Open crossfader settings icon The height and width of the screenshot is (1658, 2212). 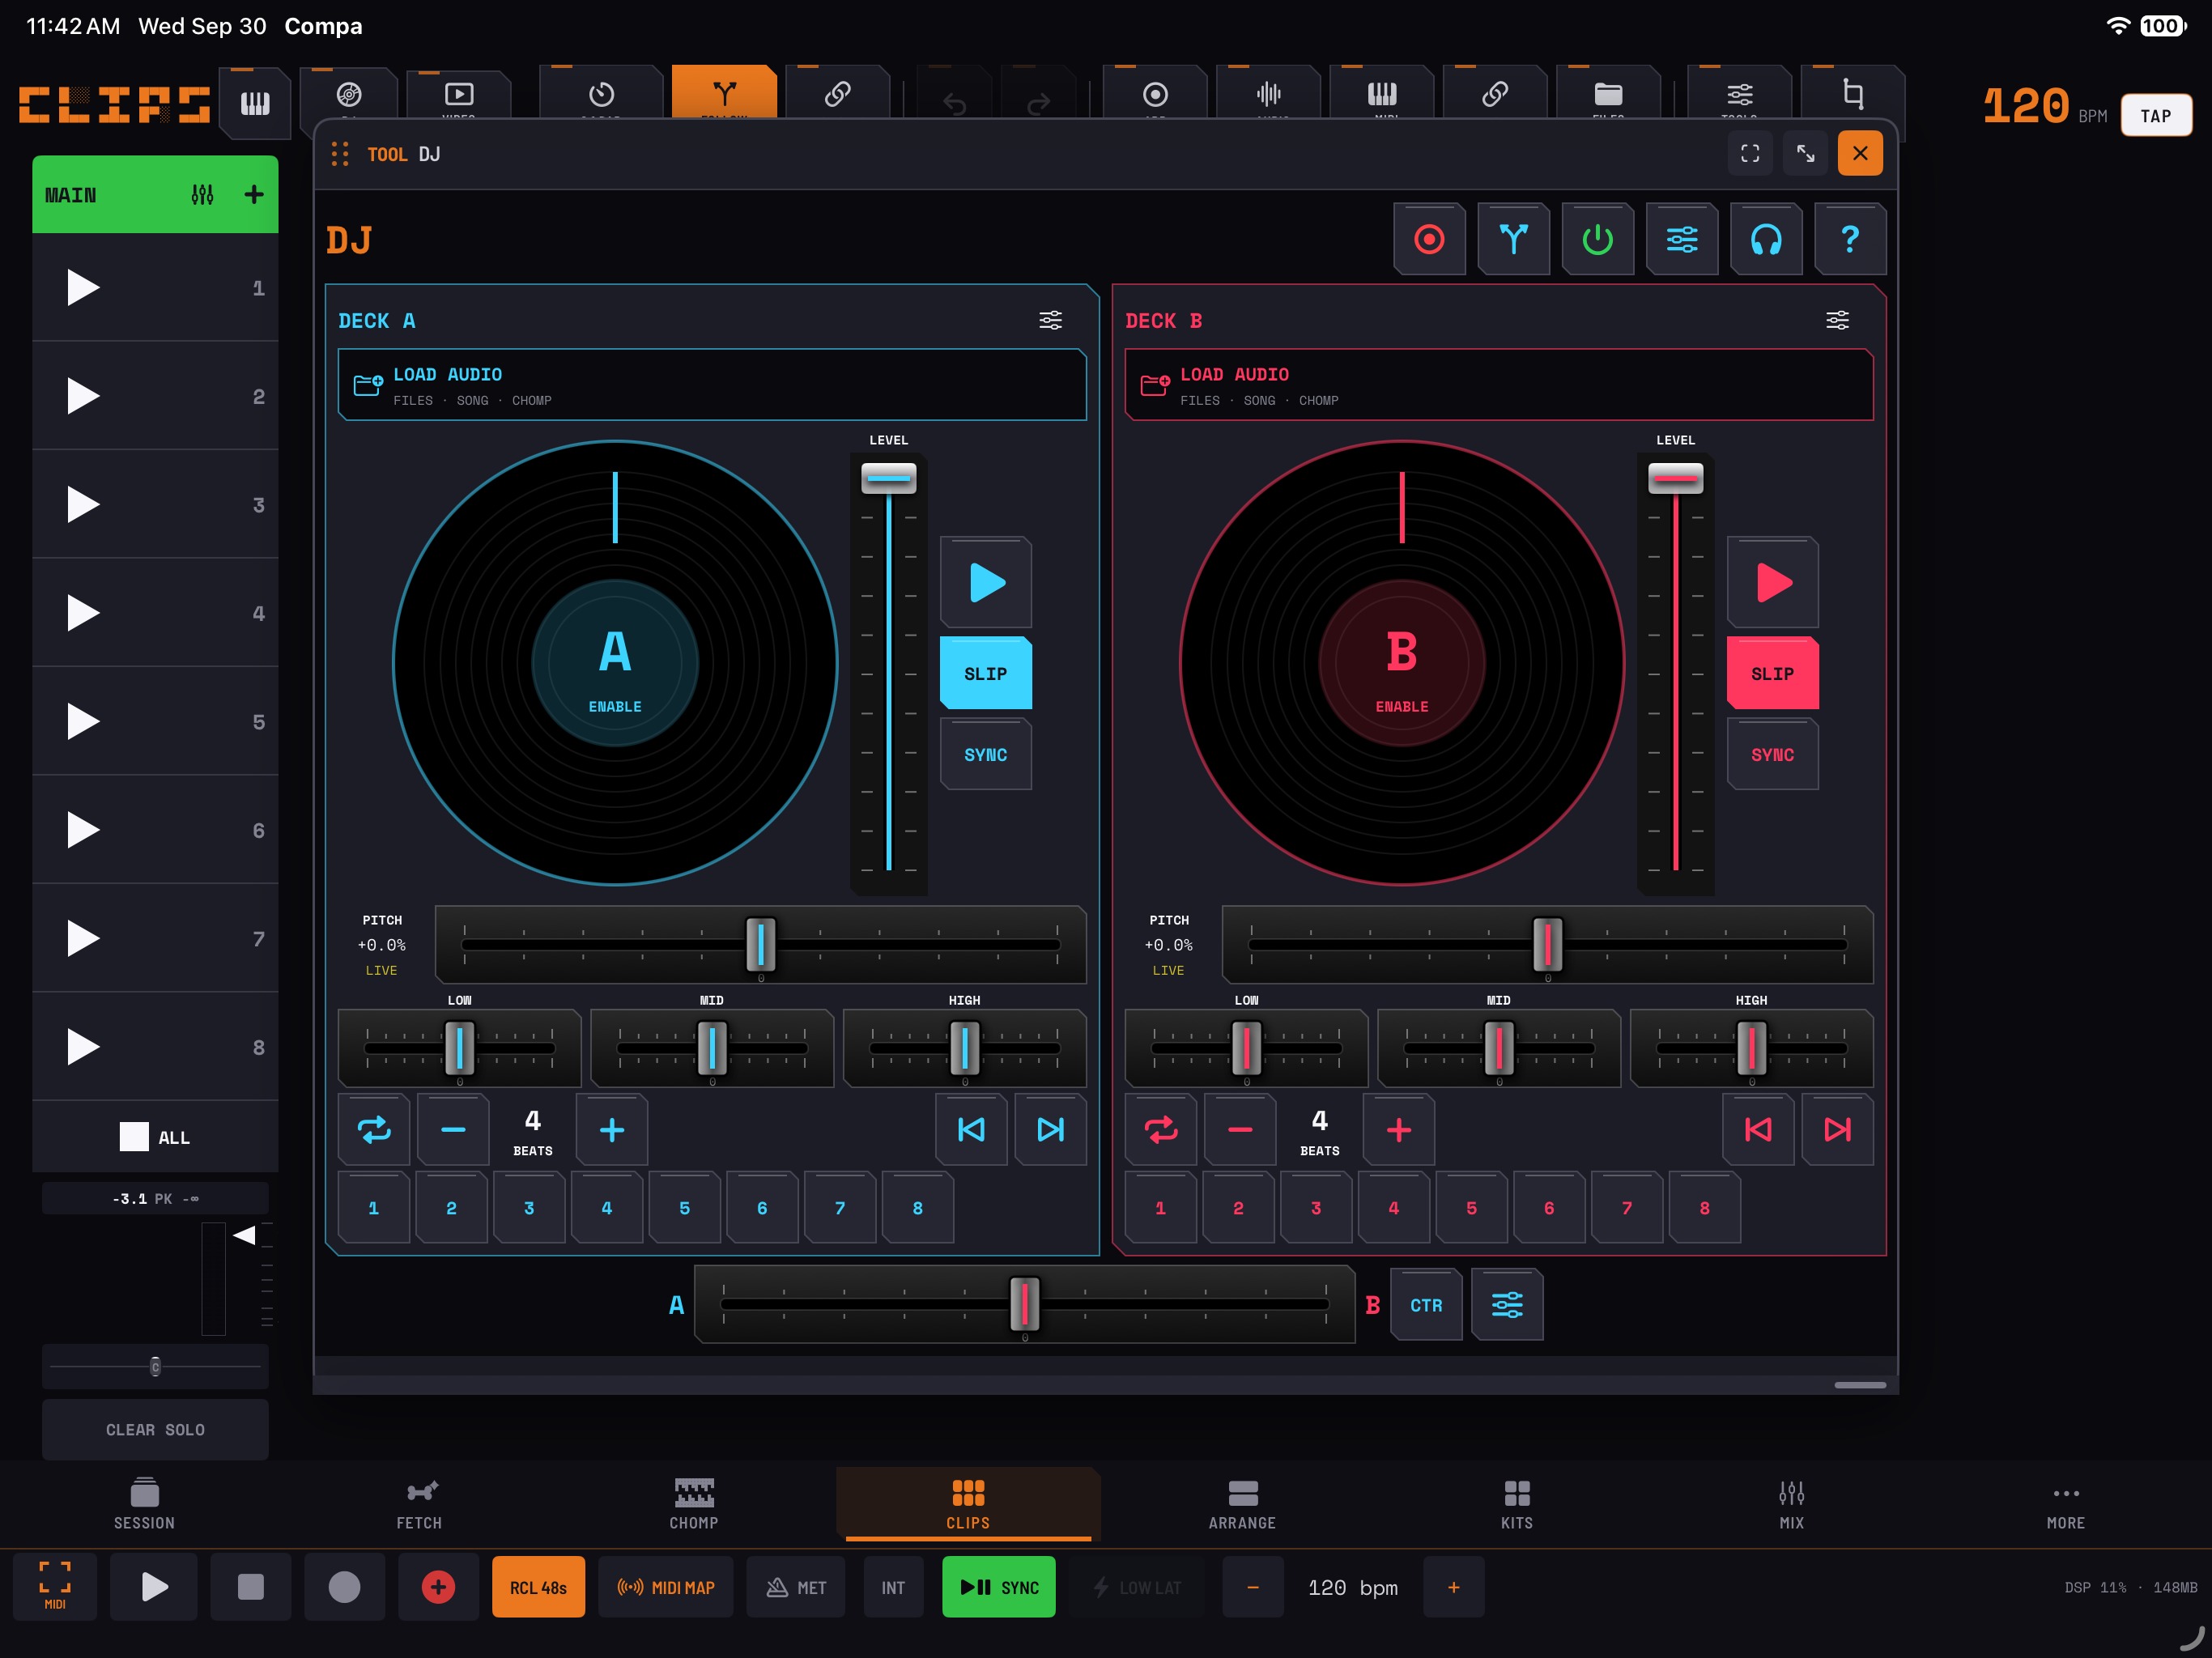(1507, 1305)
